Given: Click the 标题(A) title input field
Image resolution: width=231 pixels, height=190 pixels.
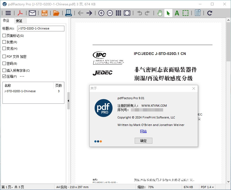Looking at the screenshot, I should coord(41,28).
